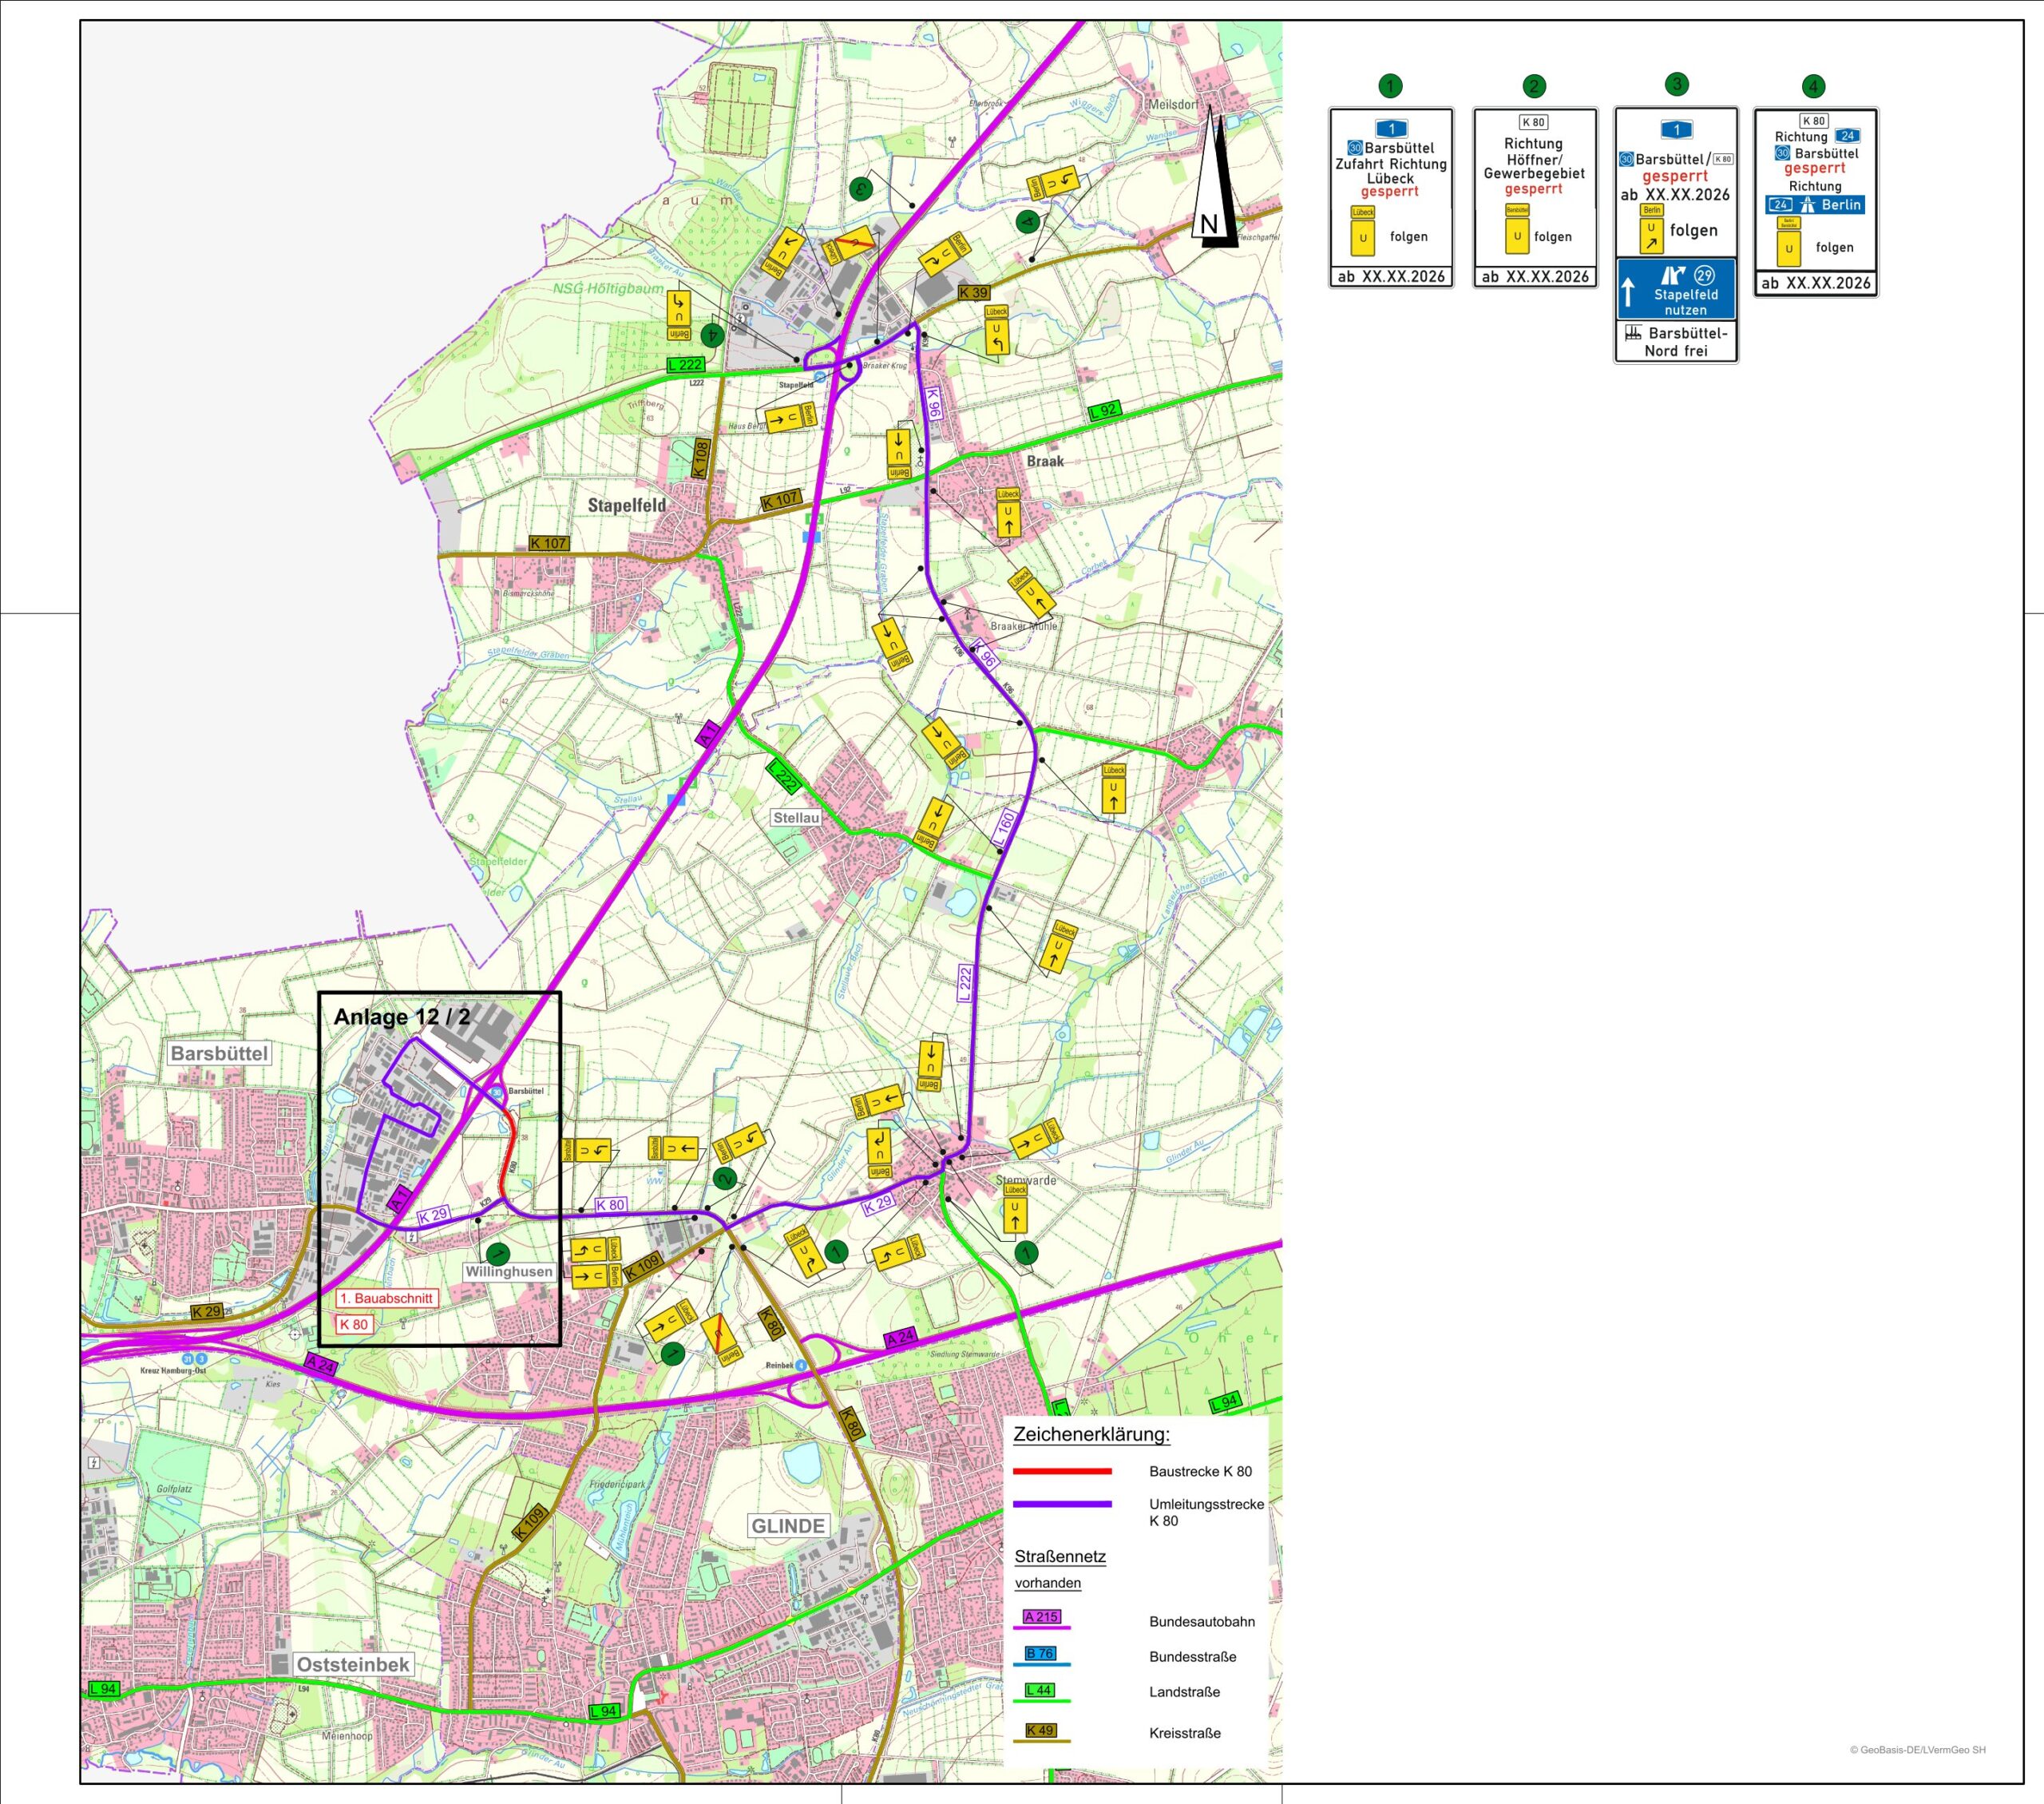This screenshot has height=1804, width=2044.
Task: Click the Oststeinbek town label
Action: (x=353, y=1665)
